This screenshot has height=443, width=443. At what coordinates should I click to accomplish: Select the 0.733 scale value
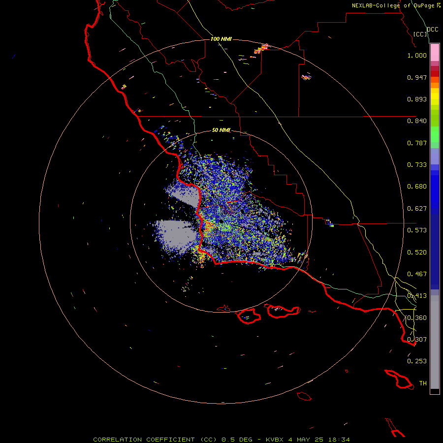pos(417,165)
